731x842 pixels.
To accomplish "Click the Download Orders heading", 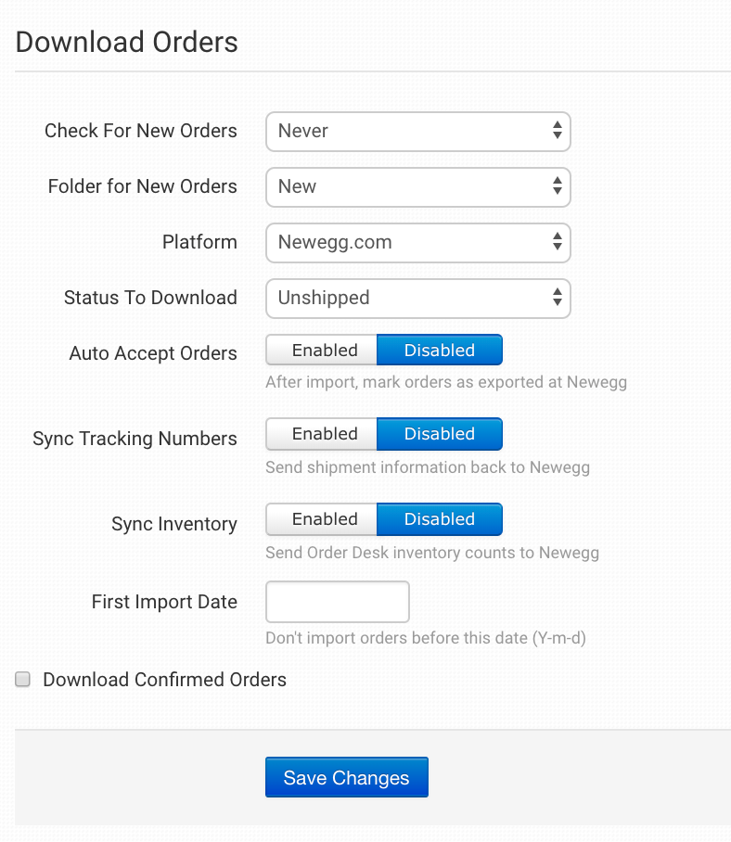I will [127, 42].
